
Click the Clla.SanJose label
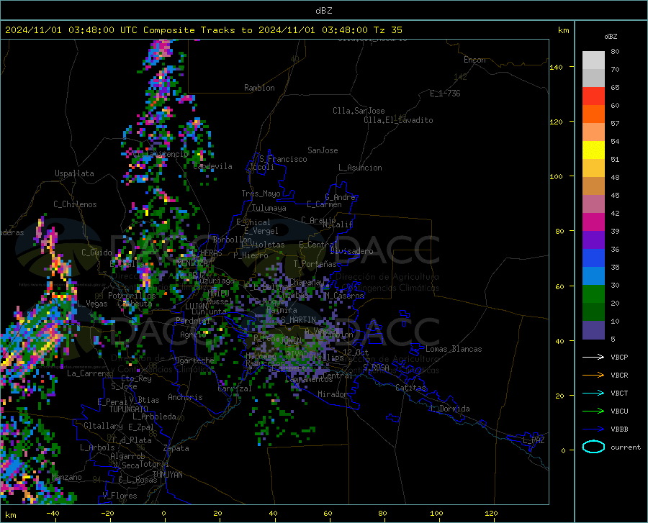(359, 111)
